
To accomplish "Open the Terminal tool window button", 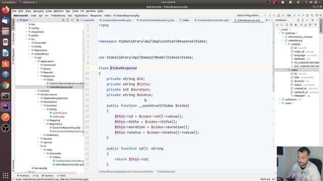I will pos(47,175).
